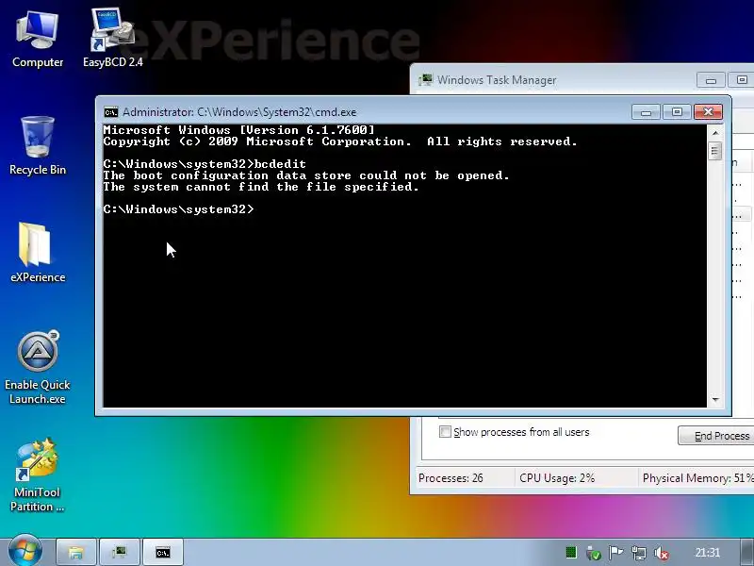Open Windows Explorer from taskbar
Viewport: 754px width, 566px height.
click(x=76, y=552)
